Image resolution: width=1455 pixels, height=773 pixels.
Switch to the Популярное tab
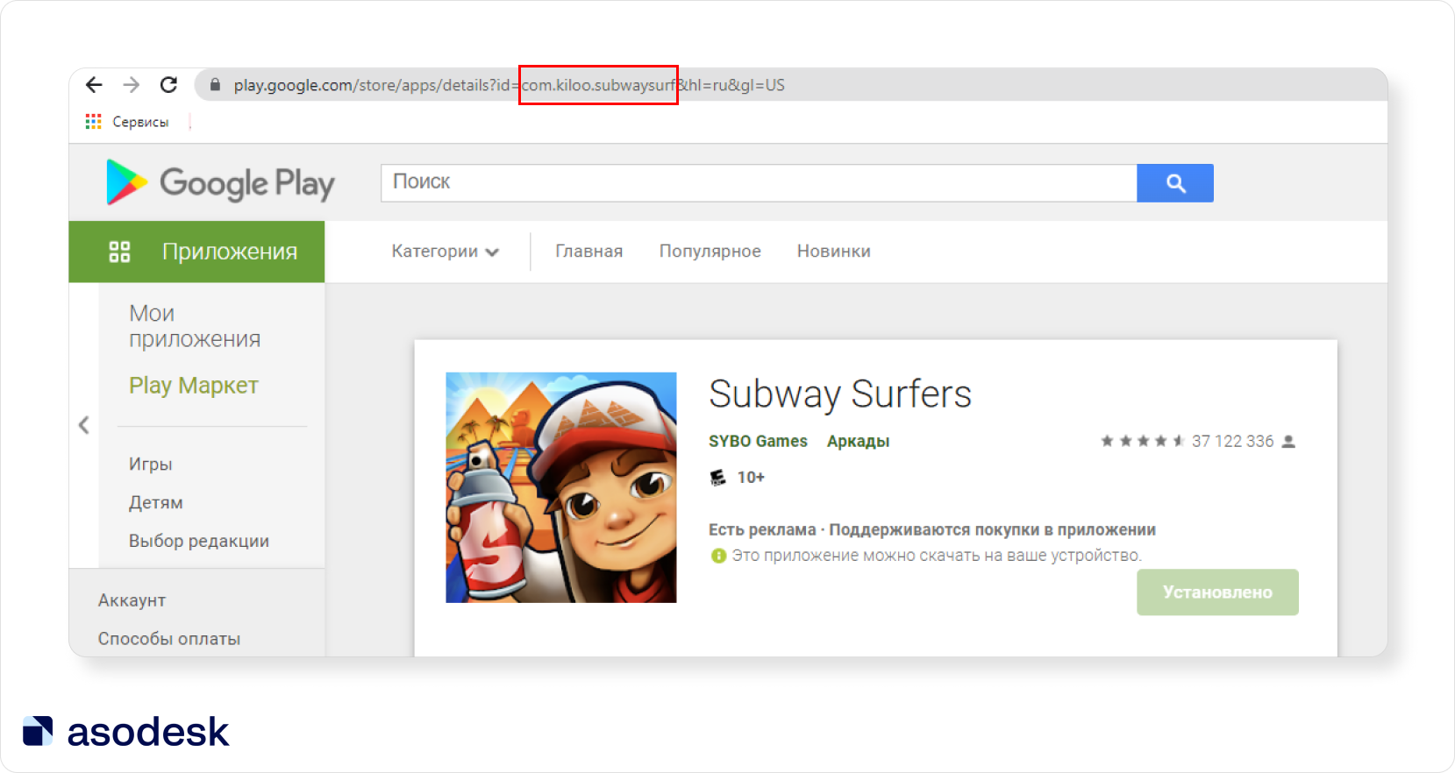710,252
